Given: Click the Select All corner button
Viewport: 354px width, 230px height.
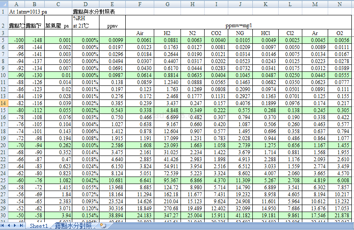Looking at the screenshot, I should point(4,4).
